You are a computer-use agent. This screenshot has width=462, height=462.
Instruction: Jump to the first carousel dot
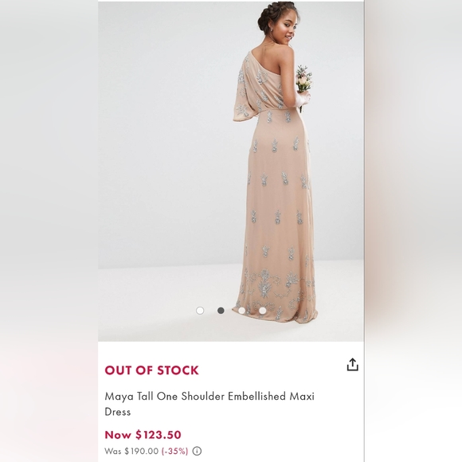[200, 311]
